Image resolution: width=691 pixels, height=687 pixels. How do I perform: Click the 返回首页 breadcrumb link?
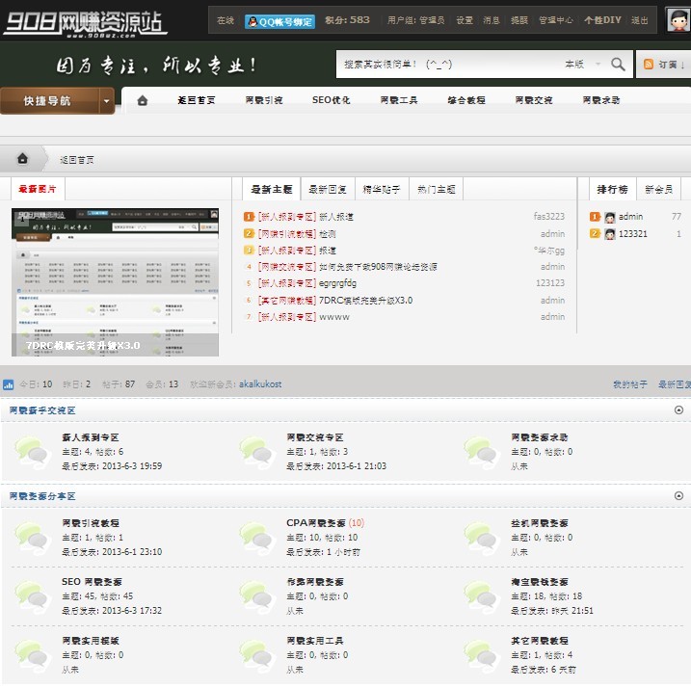[x=77, y=160]
